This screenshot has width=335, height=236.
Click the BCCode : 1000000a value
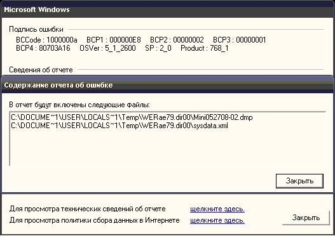pyautogui.click(x=46, y=40)
